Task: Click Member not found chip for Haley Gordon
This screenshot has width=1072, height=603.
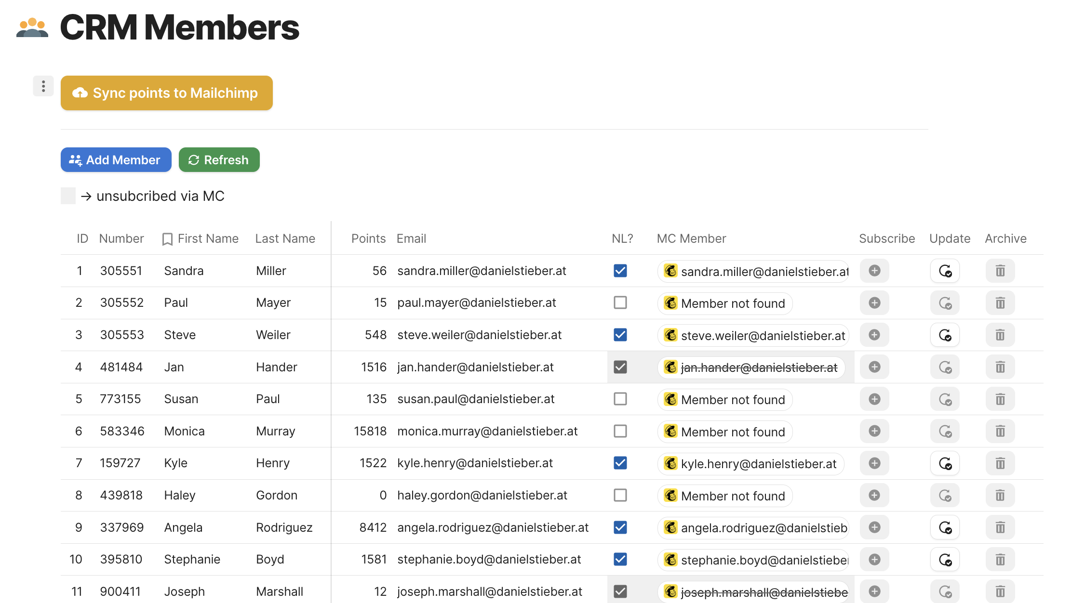Action: pos(725,496)
